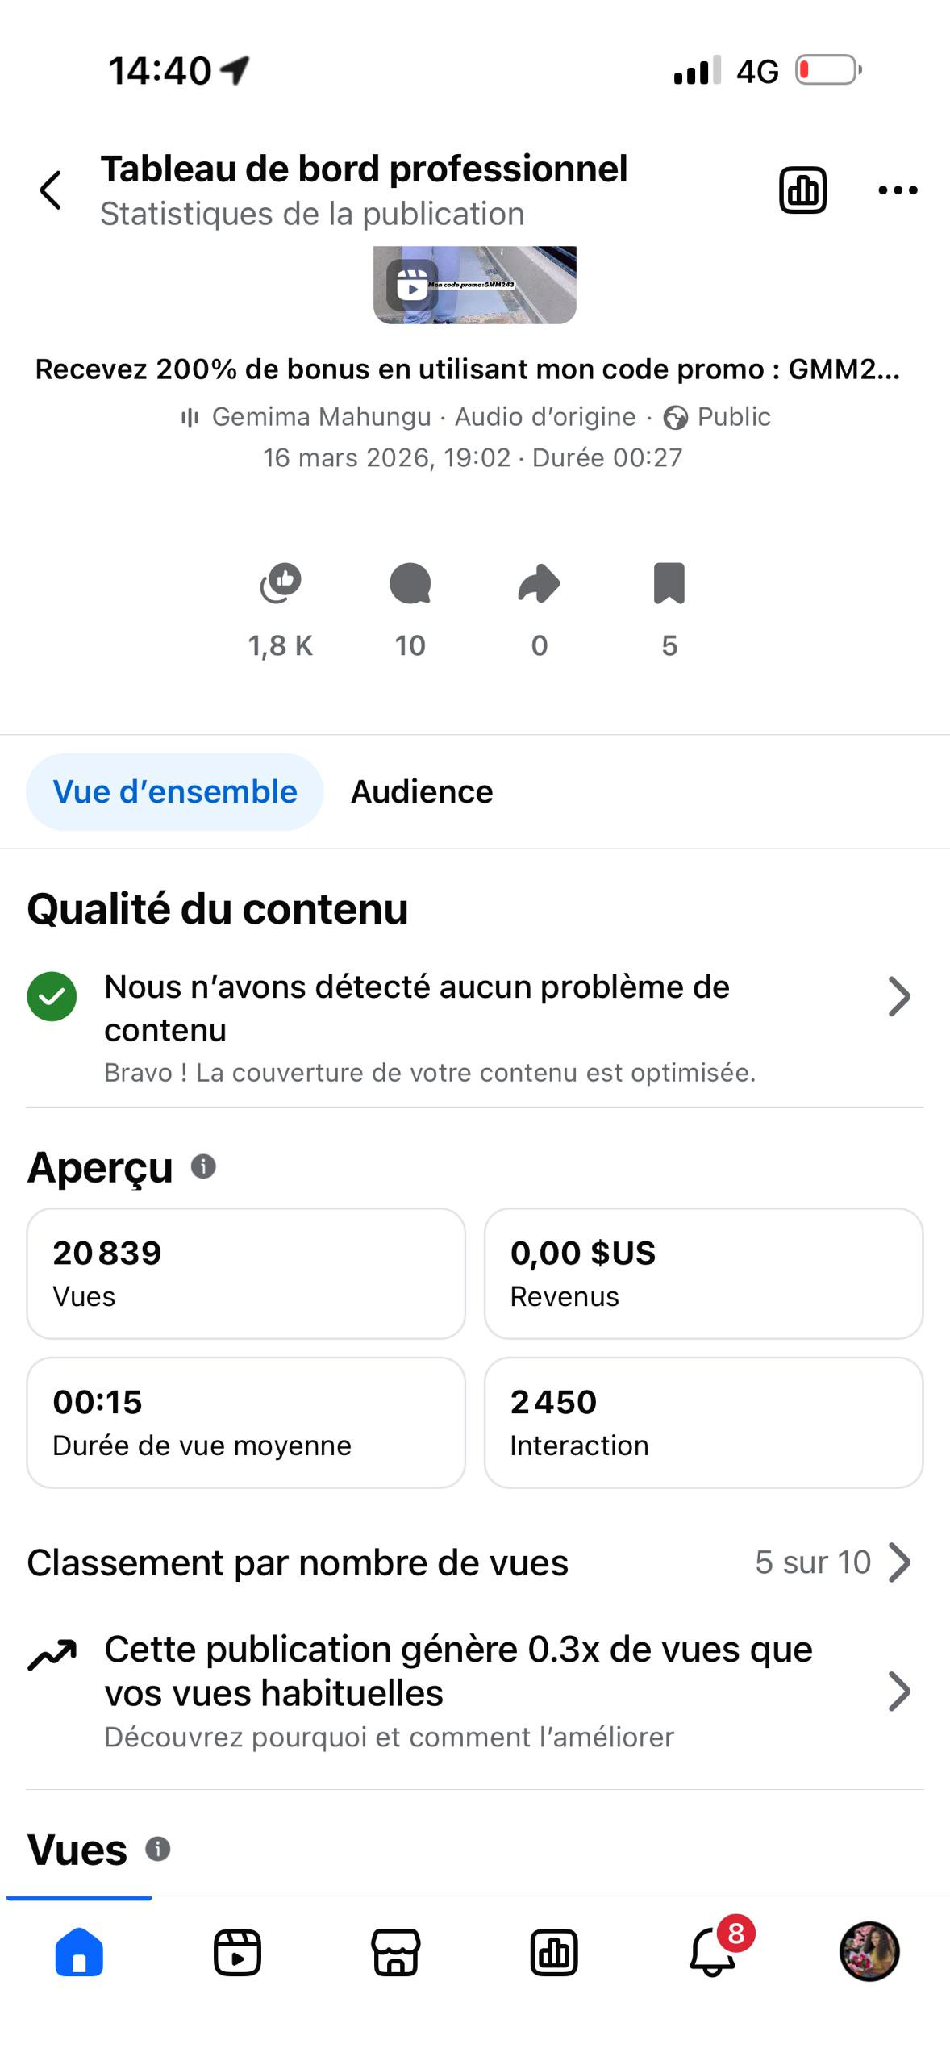Open the Reels tab in bottom bar

point(237,1953)
